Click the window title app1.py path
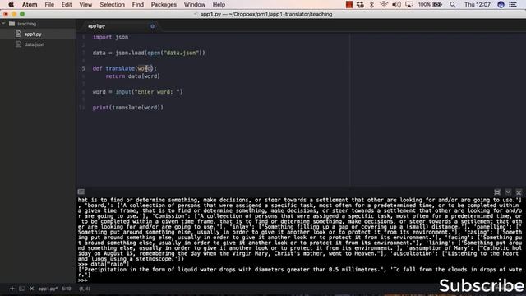 pyautogui.click(x=266, y=15)
